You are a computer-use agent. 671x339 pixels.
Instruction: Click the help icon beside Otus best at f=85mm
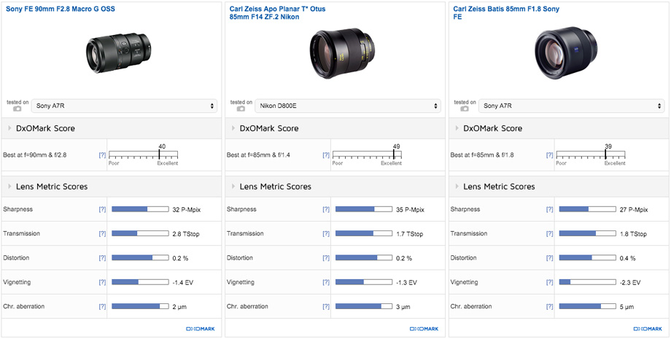(x=326, y=155)
